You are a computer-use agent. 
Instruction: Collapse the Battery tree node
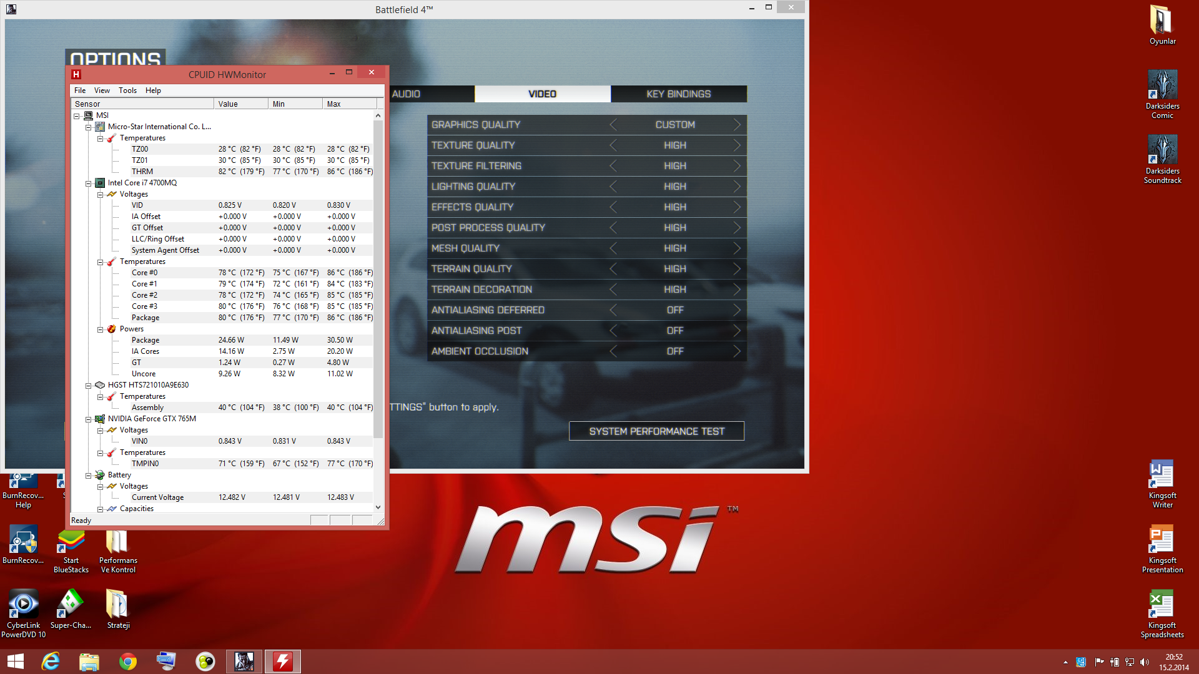point(89,475)
